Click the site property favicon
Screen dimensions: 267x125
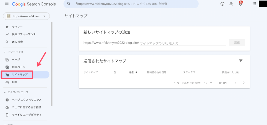tap(8, 16)
